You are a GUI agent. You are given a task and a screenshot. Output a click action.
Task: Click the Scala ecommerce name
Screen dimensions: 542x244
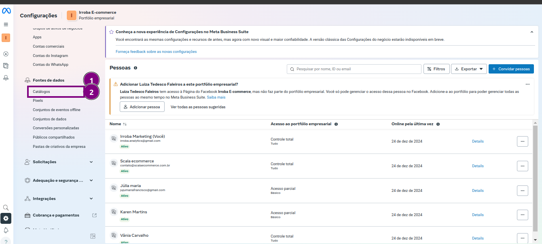point(137,161)
